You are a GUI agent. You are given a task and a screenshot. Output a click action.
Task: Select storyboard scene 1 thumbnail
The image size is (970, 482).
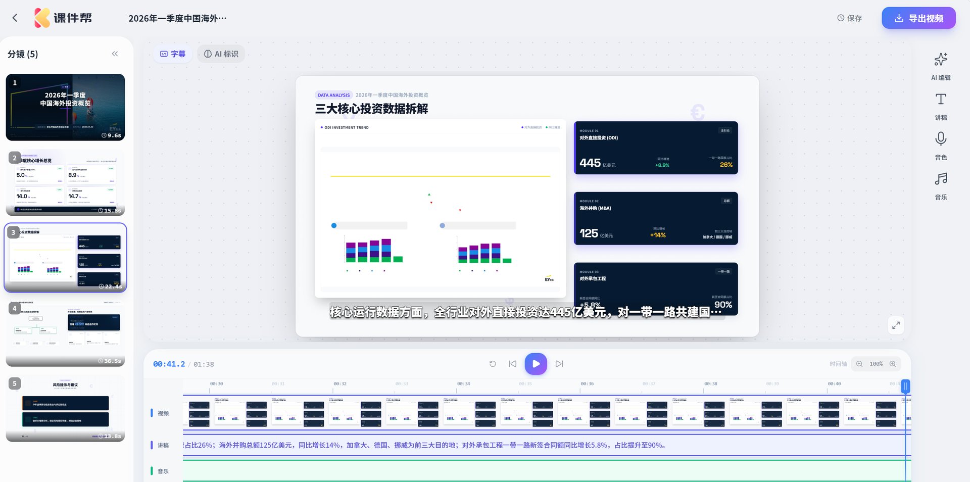point(65,107)
